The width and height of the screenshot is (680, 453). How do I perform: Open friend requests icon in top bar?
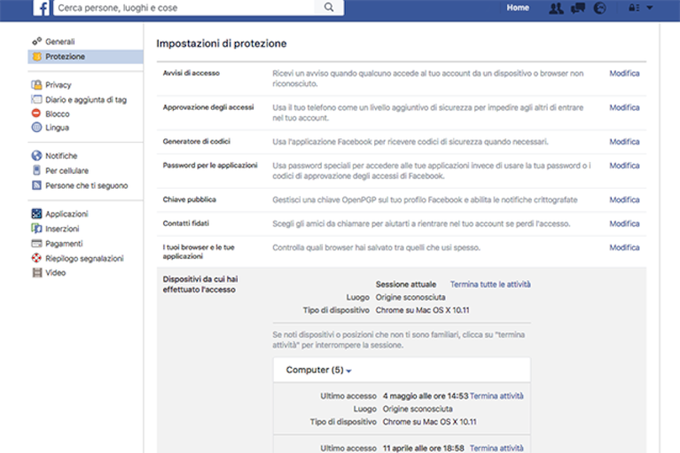pos(556,8)
